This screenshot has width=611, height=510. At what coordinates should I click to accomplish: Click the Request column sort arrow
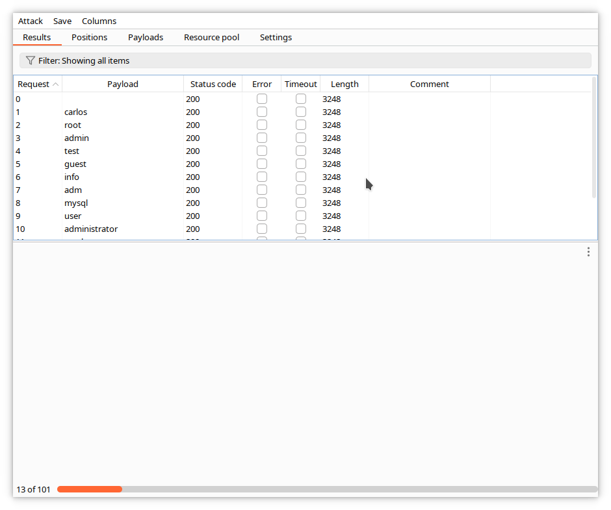[x=56, y=84]
